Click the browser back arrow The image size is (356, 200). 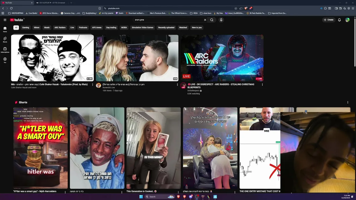3,8
